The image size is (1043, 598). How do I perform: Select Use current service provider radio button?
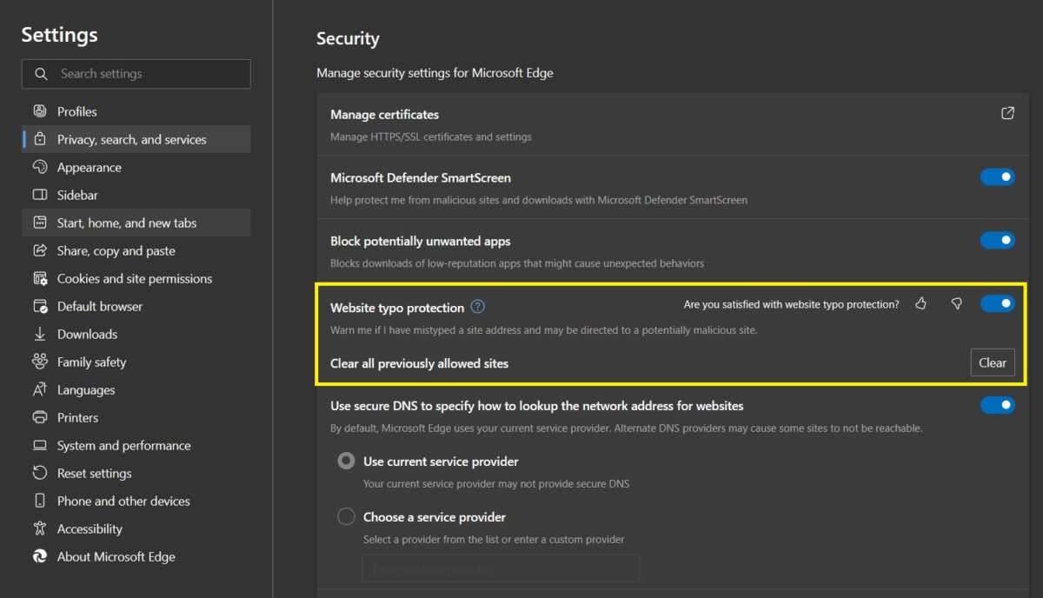tap(346, 462)
